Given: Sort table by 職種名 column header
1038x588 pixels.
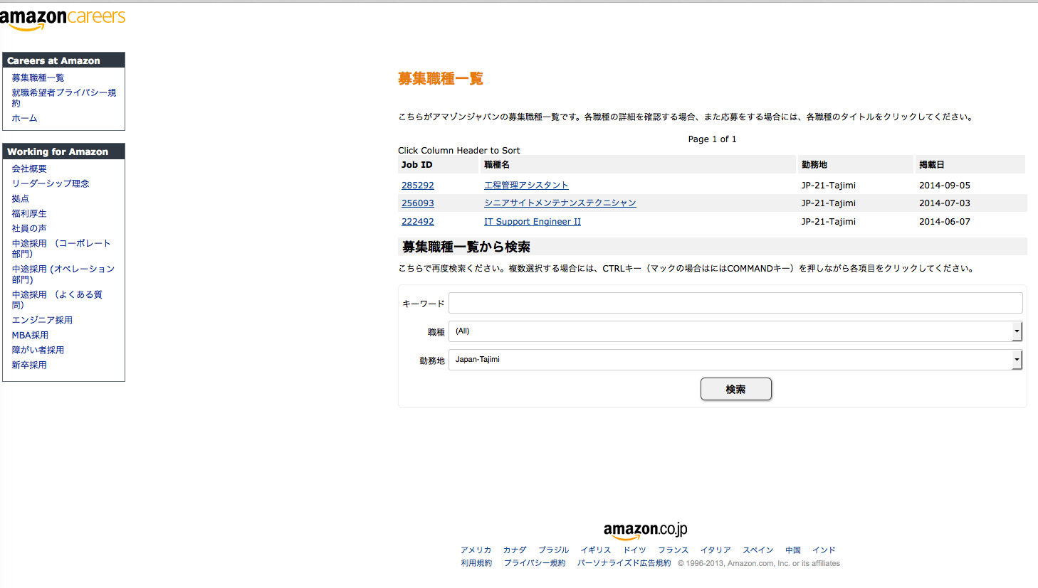Looking at the screenshot, I should 497,164.
